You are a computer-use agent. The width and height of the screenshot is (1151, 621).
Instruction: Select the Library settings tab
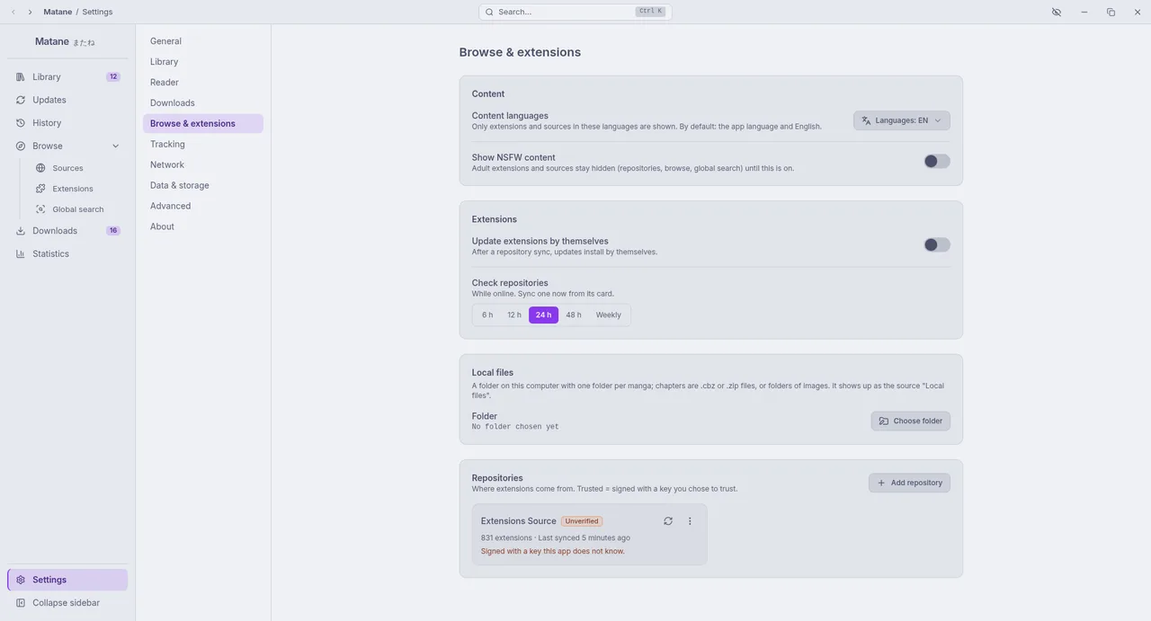coord(203,62)
